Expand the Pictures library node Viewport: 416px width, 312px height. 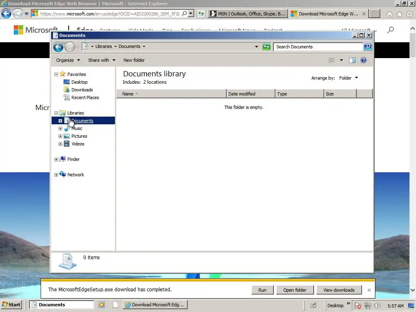(x=60, y=136)
